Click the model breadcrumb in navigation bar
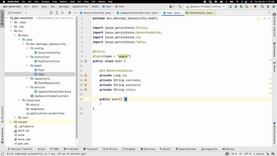277x156 pixels. (95, 6)
